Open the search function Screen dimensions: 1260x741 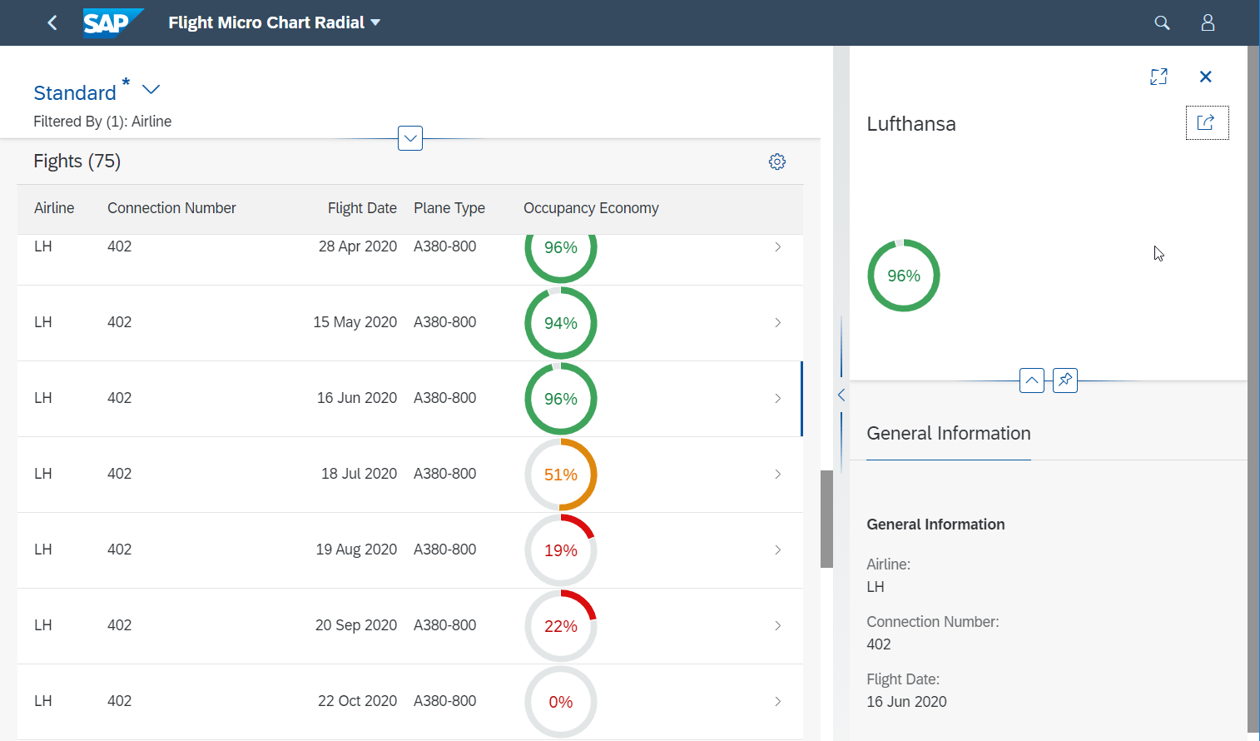(1162, 22)
